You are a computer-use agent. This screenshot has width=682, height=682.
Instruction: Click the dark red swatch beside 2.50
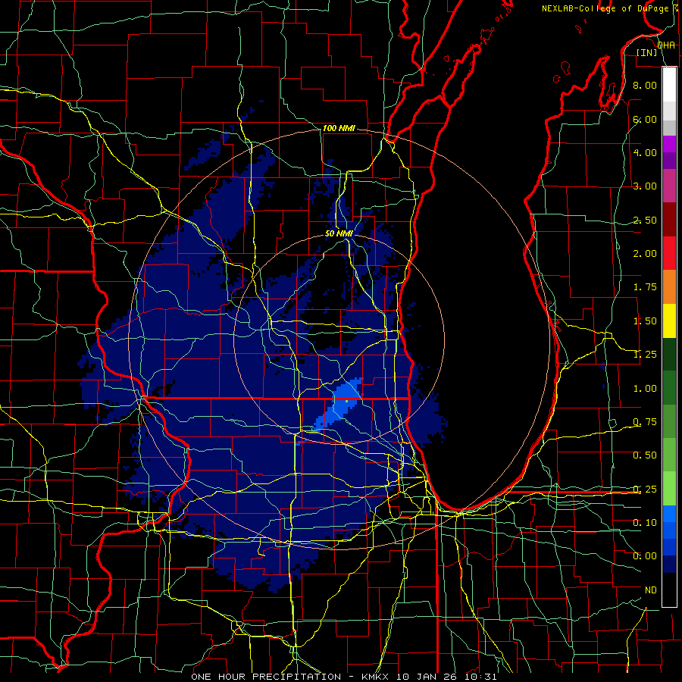(669, 219)
